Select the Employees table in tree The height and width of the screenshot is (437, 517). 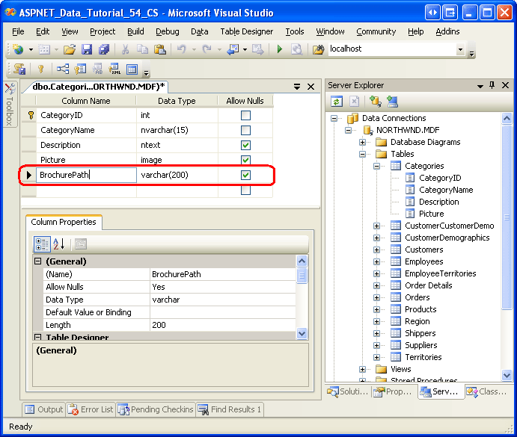point(423,261)
